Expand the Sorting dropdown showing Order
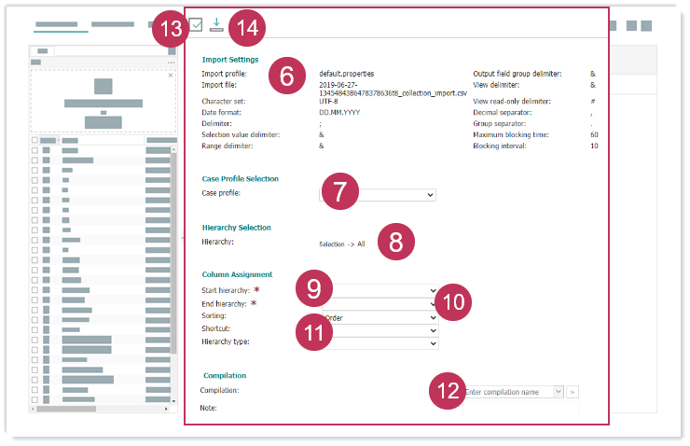690x446 pixels. click(378, 317)
